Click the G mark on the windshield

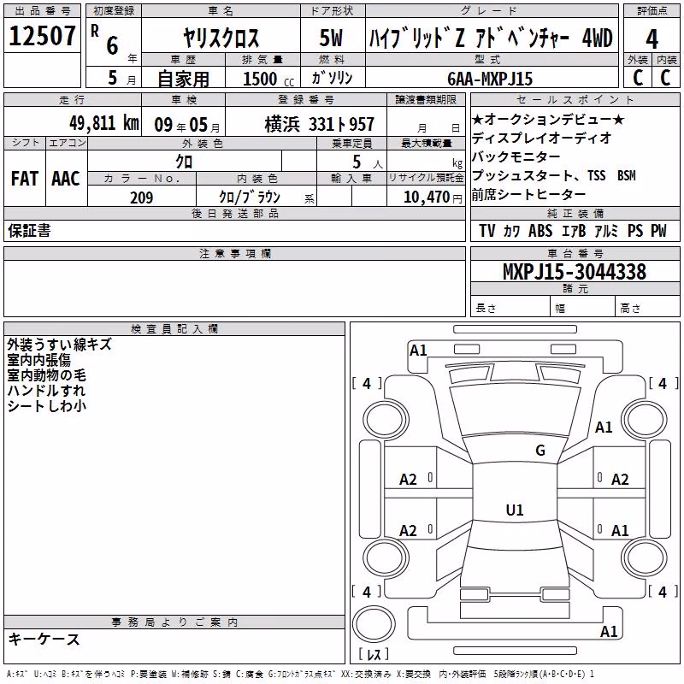(x=540, y=451)
